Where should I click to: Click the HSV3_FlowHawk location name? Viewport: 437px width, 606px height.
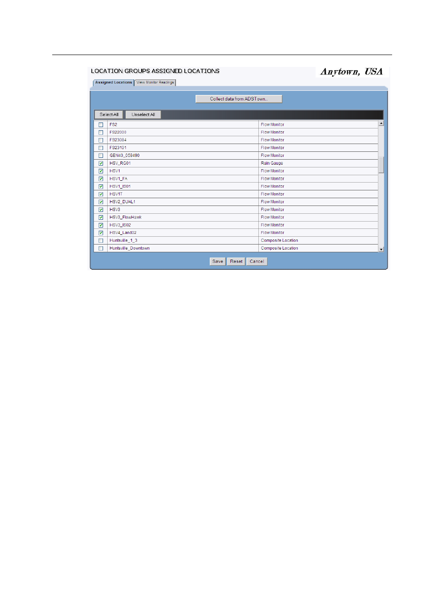126,217
